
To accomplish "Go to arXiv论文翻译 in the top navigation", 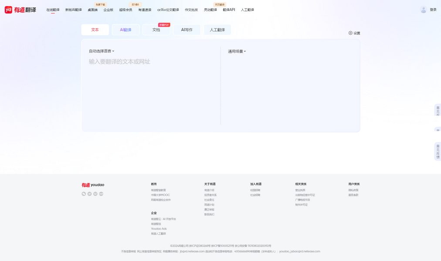I will point(168,10).
